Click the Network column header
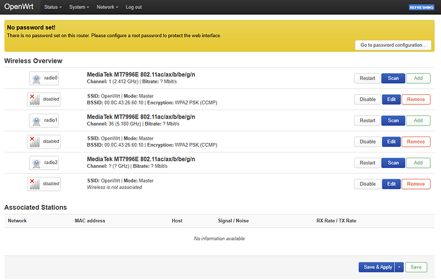Screen dimensions: 441x280 [x=17, y=220]
